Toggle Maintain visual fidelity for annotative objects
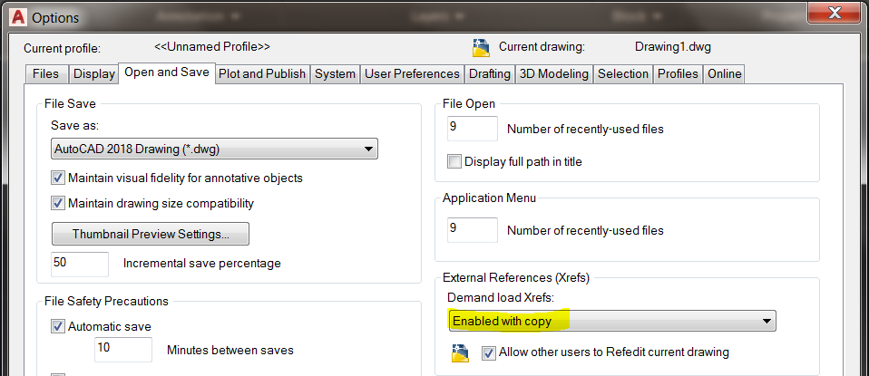This screenshot has height=376, width=869. pyautogui.click(x=59, y=178)
